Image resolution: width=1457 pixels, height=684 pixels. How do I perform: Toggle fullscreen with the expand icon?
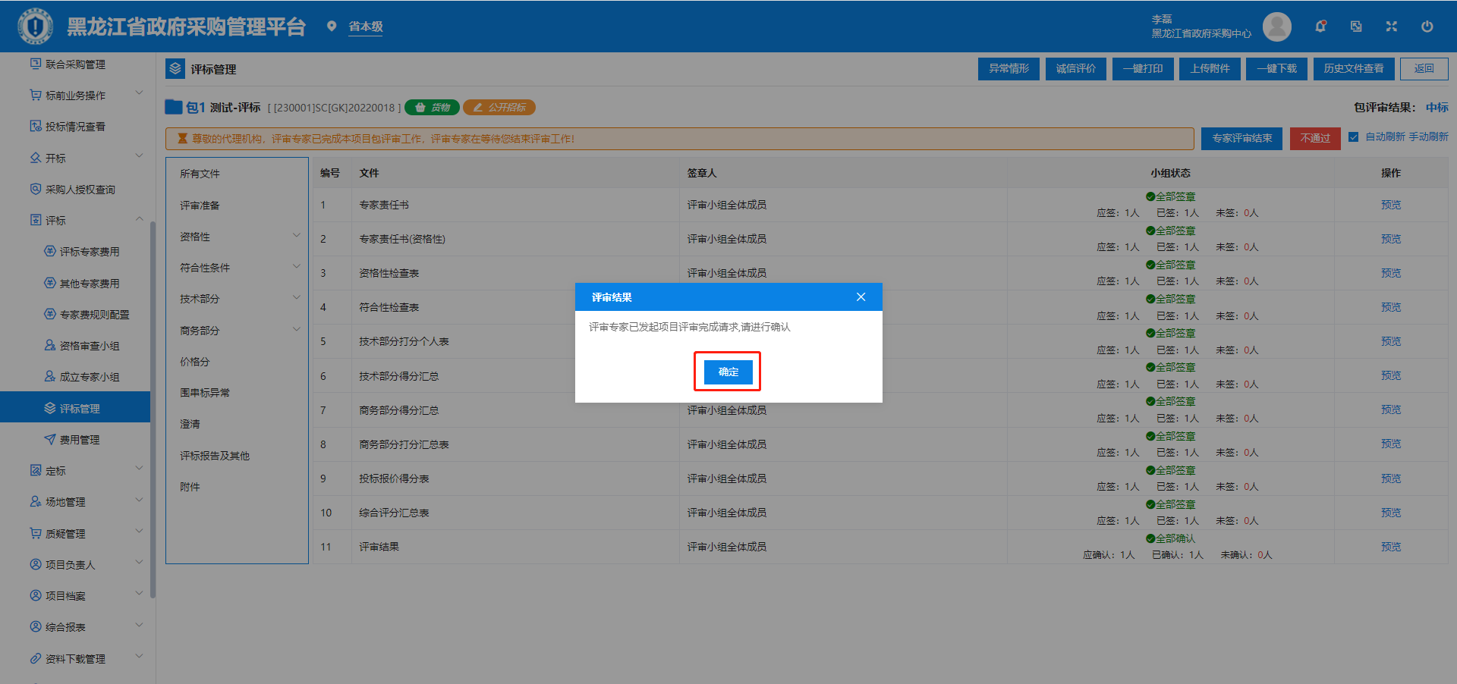click(1391, 27)
